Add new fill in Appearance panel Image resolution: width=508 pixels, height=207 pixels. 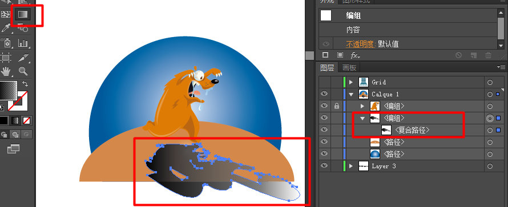coord(340,55)
